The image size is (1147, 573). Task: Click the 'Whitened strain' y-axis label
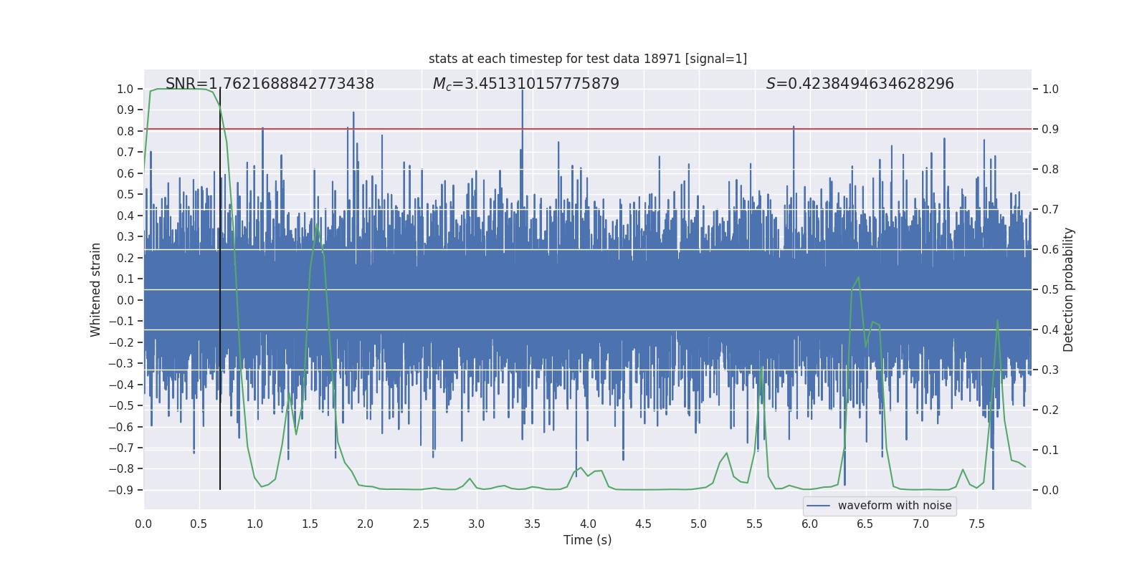point(95,289)
